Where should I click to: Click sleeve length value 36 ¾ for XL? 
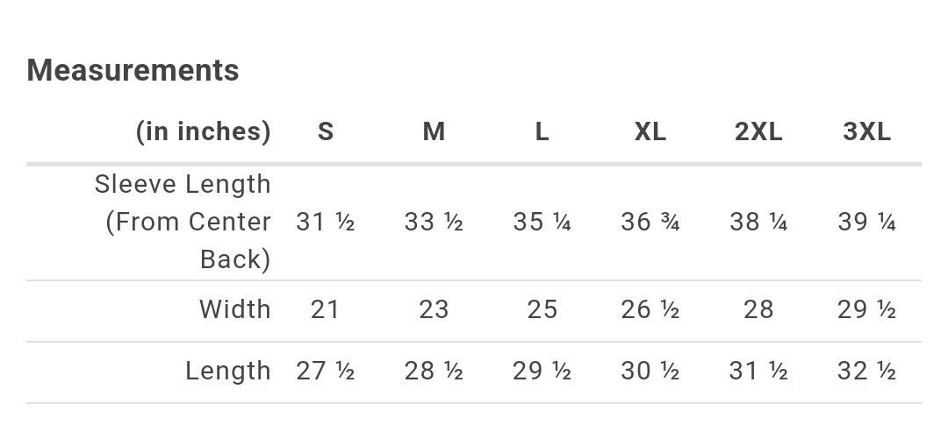(x=650, y=223)
